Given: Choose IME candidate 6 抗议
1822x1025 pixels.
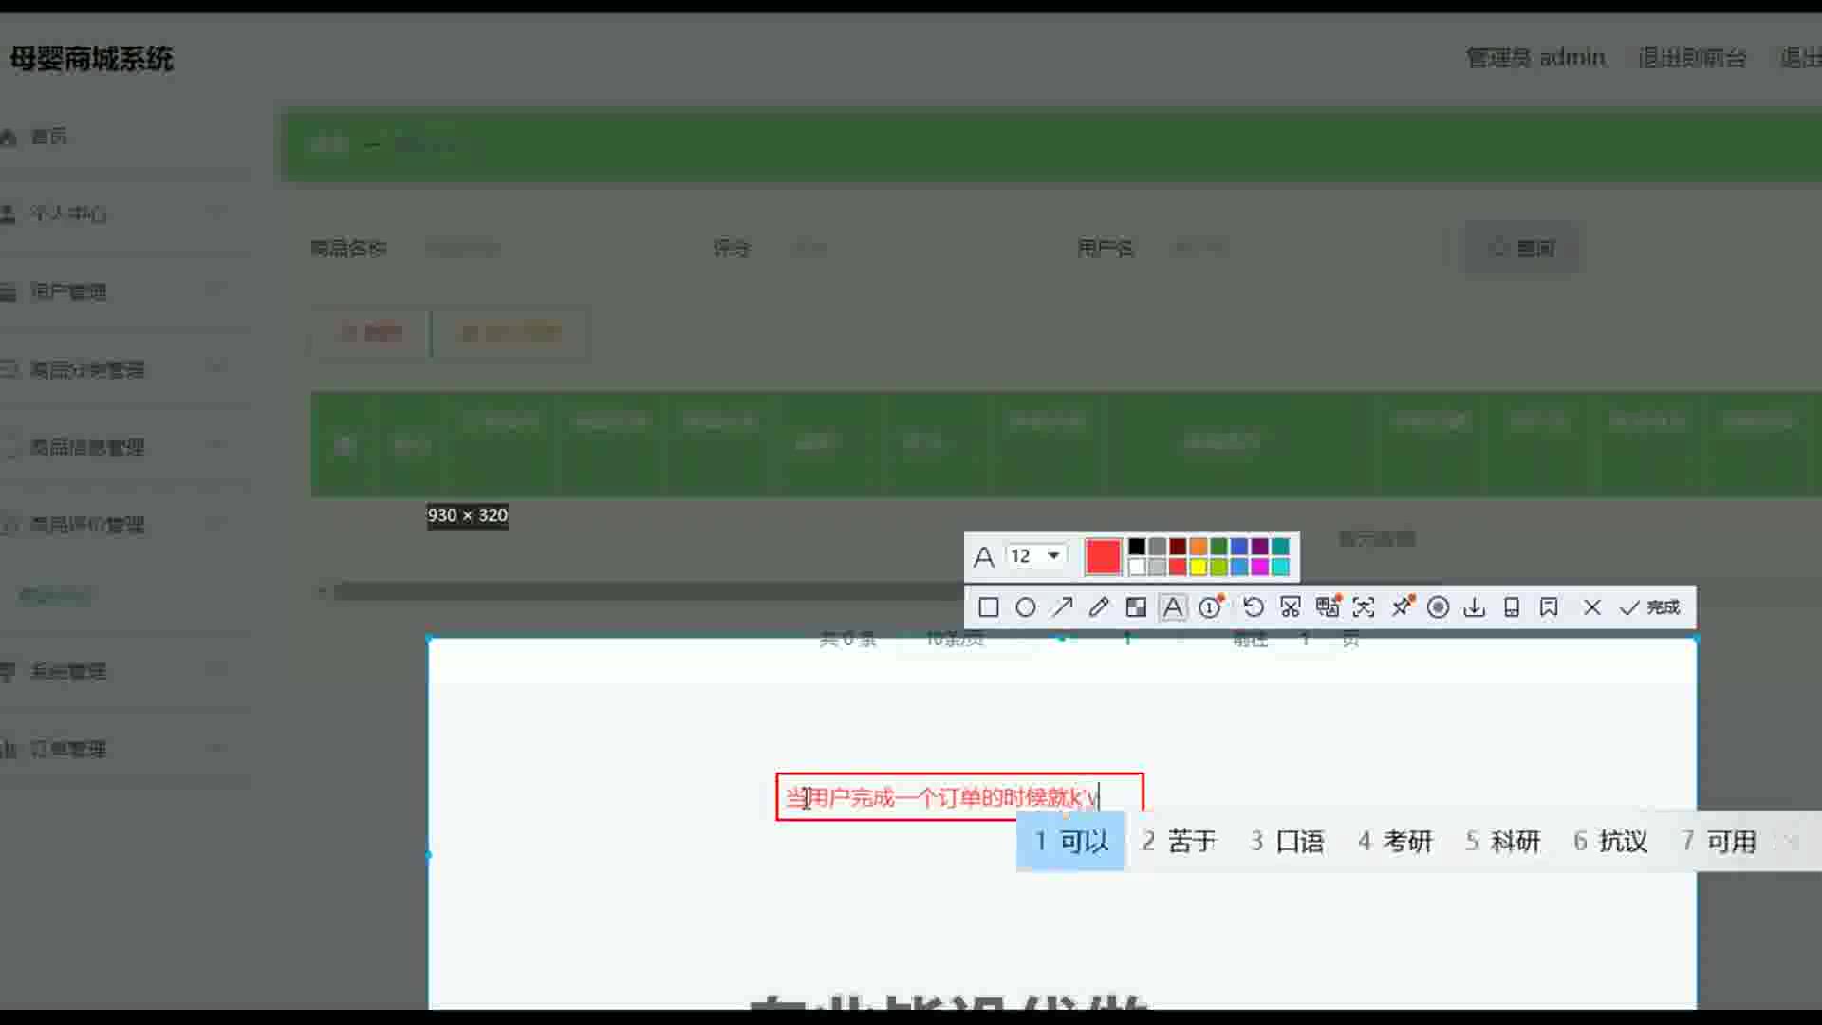Looking at the screenshot, I should [x=1610, y=841].
